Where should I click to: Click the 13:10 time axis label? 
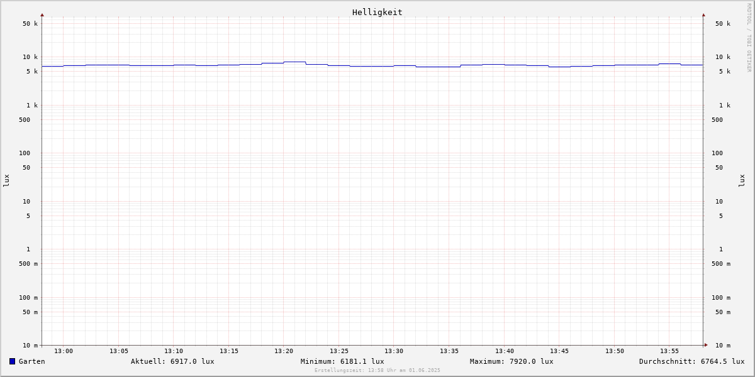click(x=174, y=351)
